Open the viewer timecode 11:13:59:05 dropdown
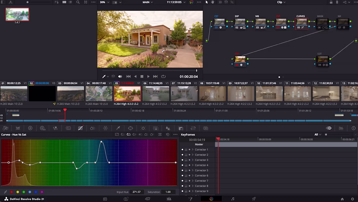The width and height of the screenshot is (358, 202). point(176,2)
